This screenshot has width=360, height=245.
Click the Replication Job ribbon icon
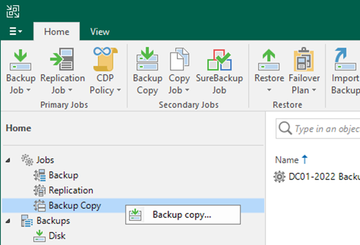(62, 59)
